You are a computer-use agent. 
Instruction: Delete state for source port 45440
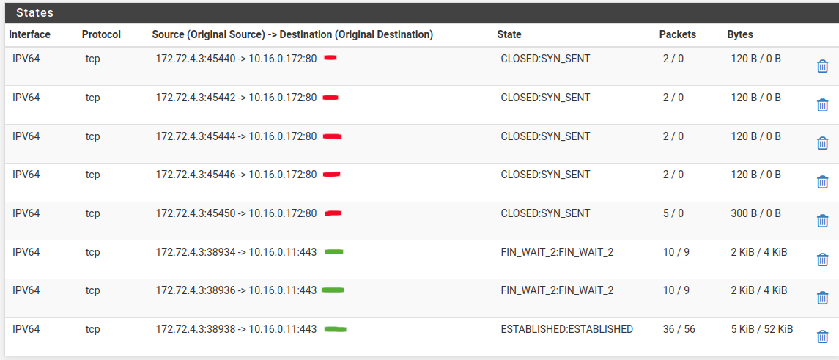822,66
